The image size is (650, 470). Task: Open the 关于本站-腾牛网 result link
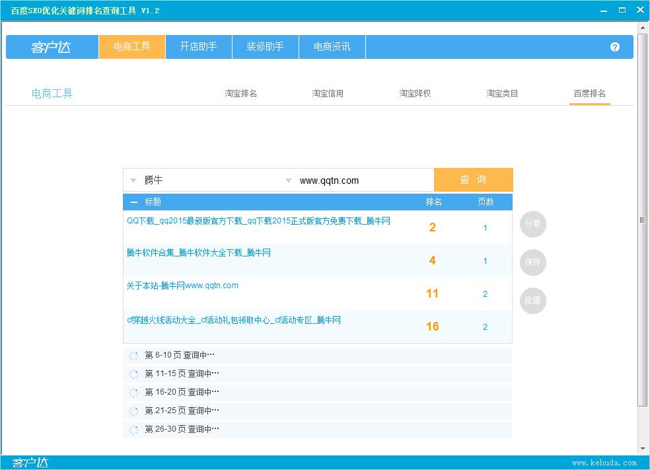[182, 286]
